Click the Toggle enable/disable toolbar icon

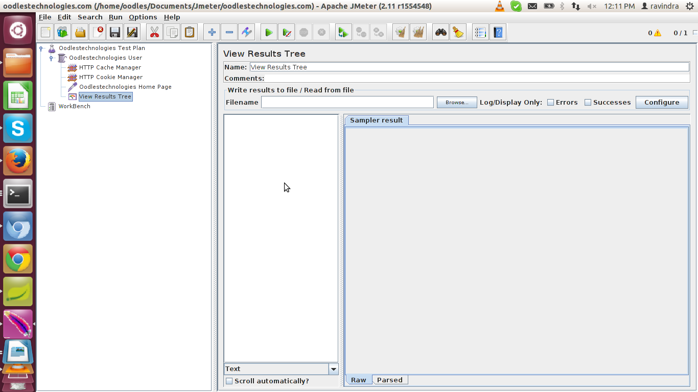(247, 33)
